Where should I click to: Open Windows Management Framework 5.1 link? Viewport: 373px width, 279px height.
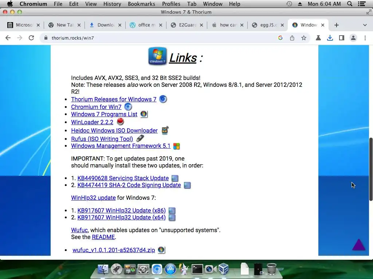(121, 146)
